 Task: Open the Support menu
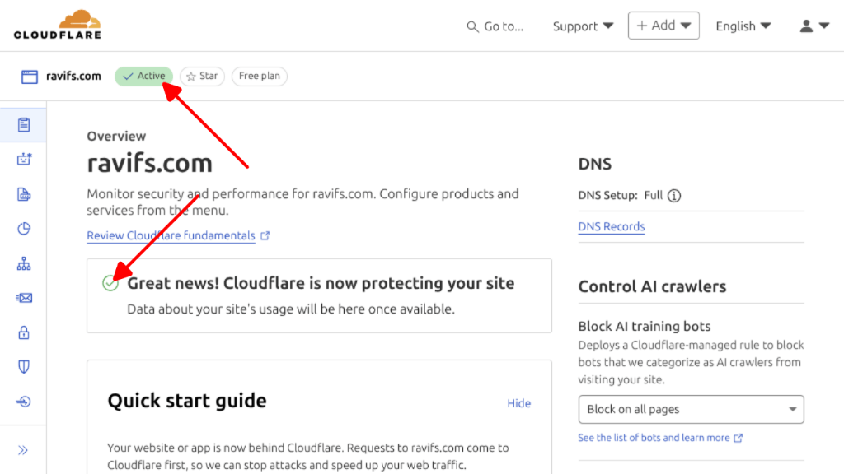coord(582,26)
